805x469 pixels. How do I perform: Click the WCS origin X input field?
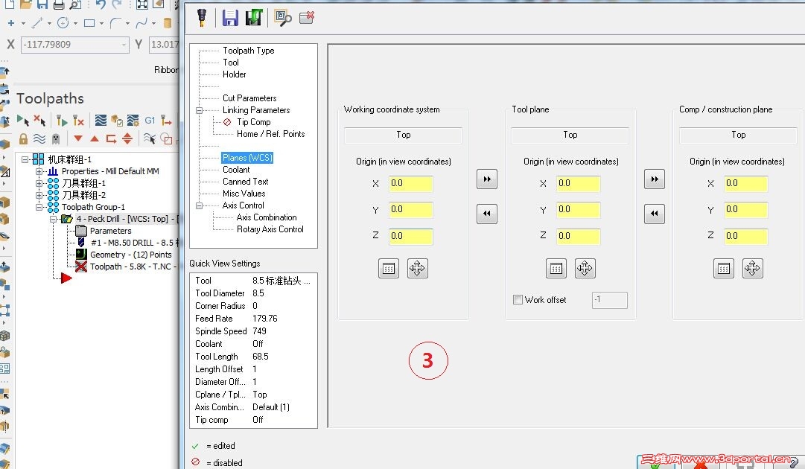click(411, 184)
